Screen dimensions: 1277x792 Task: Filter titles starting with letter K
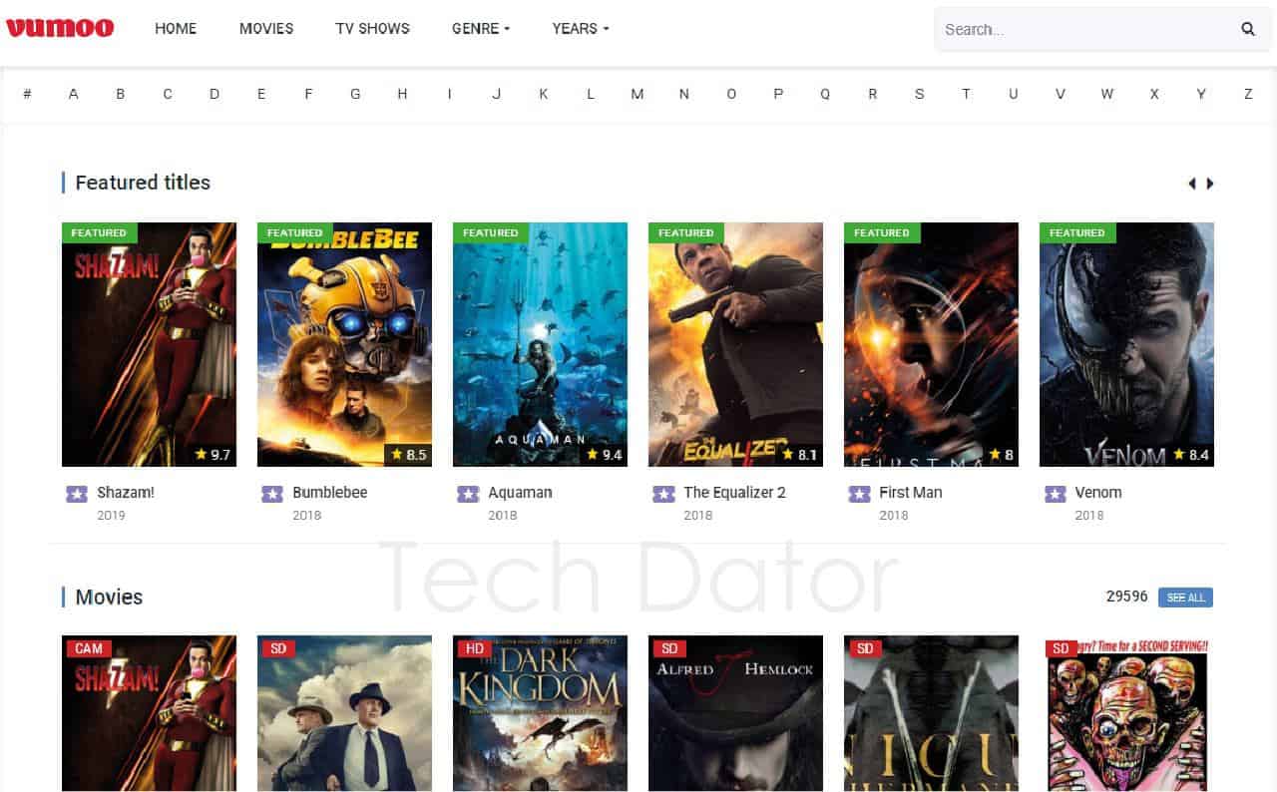(544, 94)
